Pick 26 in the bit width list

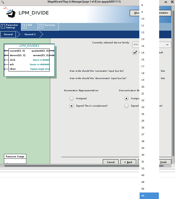(x=149, y=128)
